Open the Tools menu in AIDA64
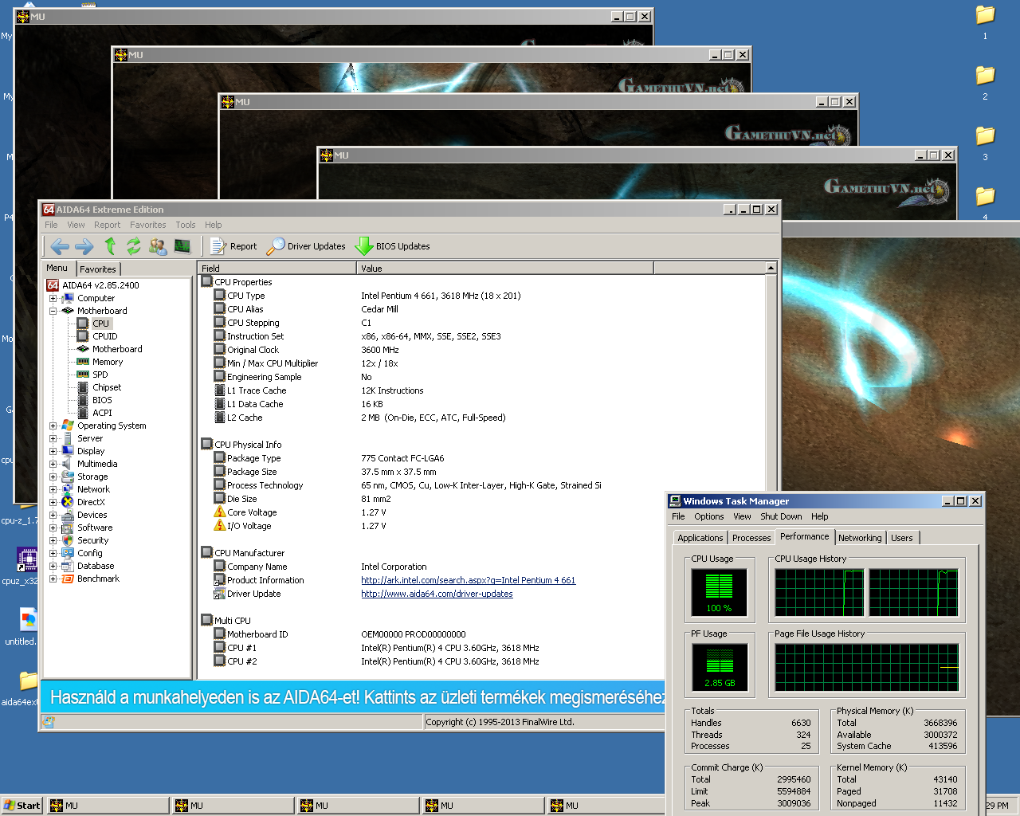 [x=186, y=225]
